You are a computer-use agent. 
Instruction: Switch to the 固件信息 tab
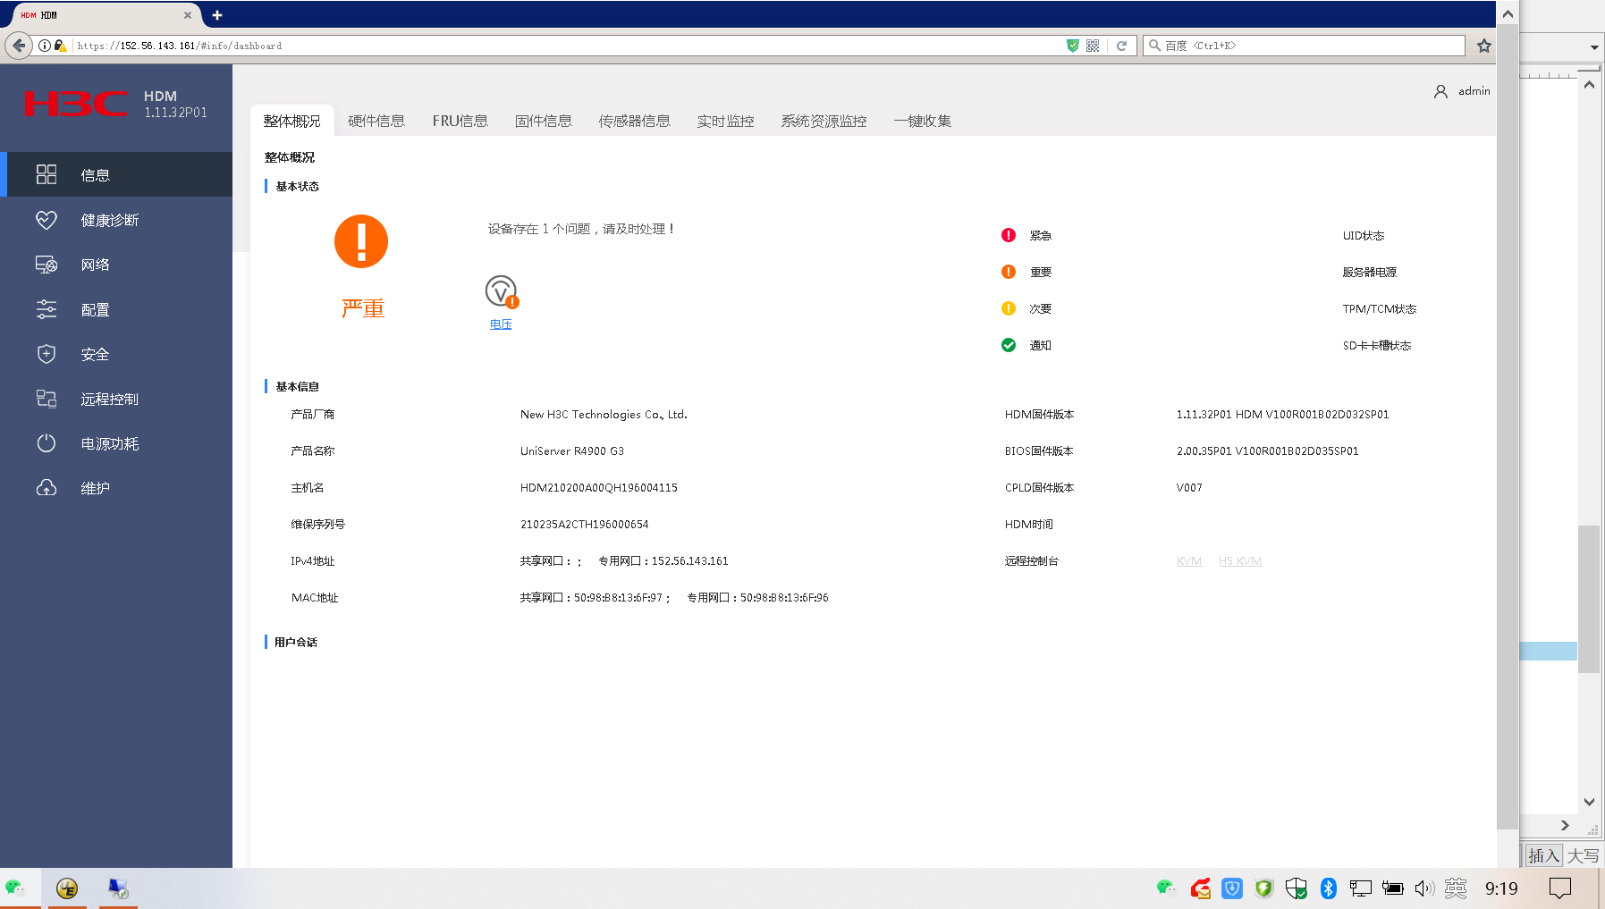[544, 121]
